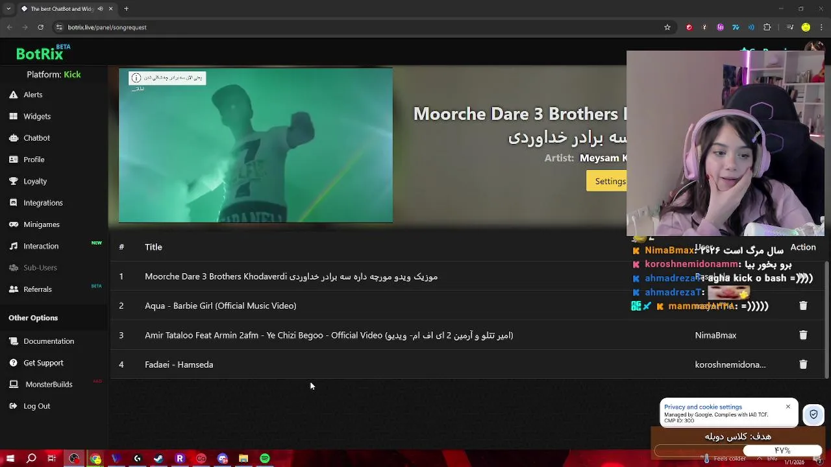Open song request Settings button

[608, 181]
